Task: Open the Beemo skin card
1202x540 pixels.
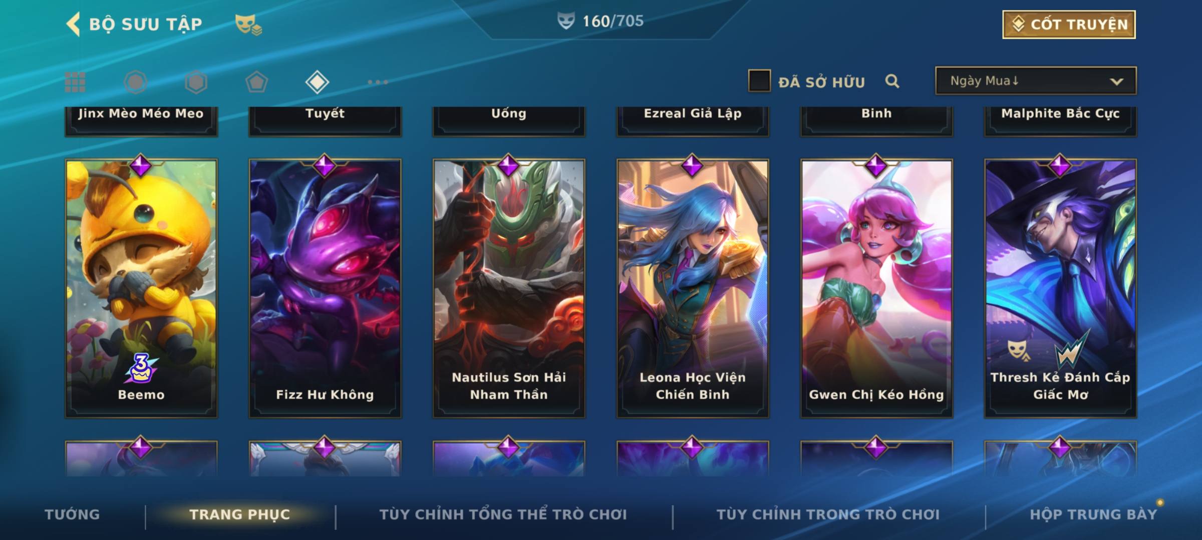Action: [141, 288]
